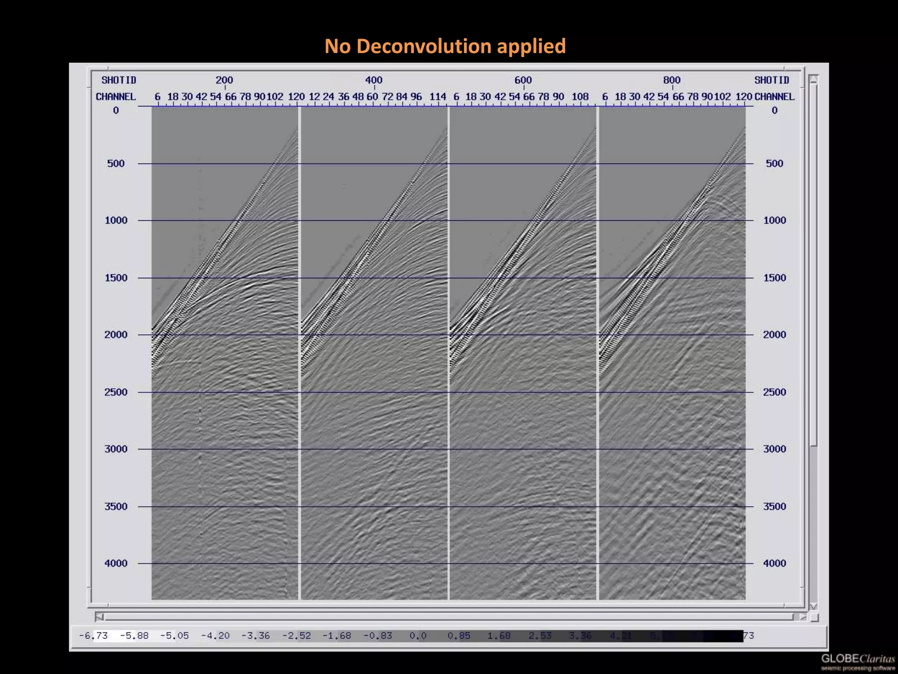898x674 pixels.
Task: Click the small square at scrollbar corner
Action: (815, 618)
